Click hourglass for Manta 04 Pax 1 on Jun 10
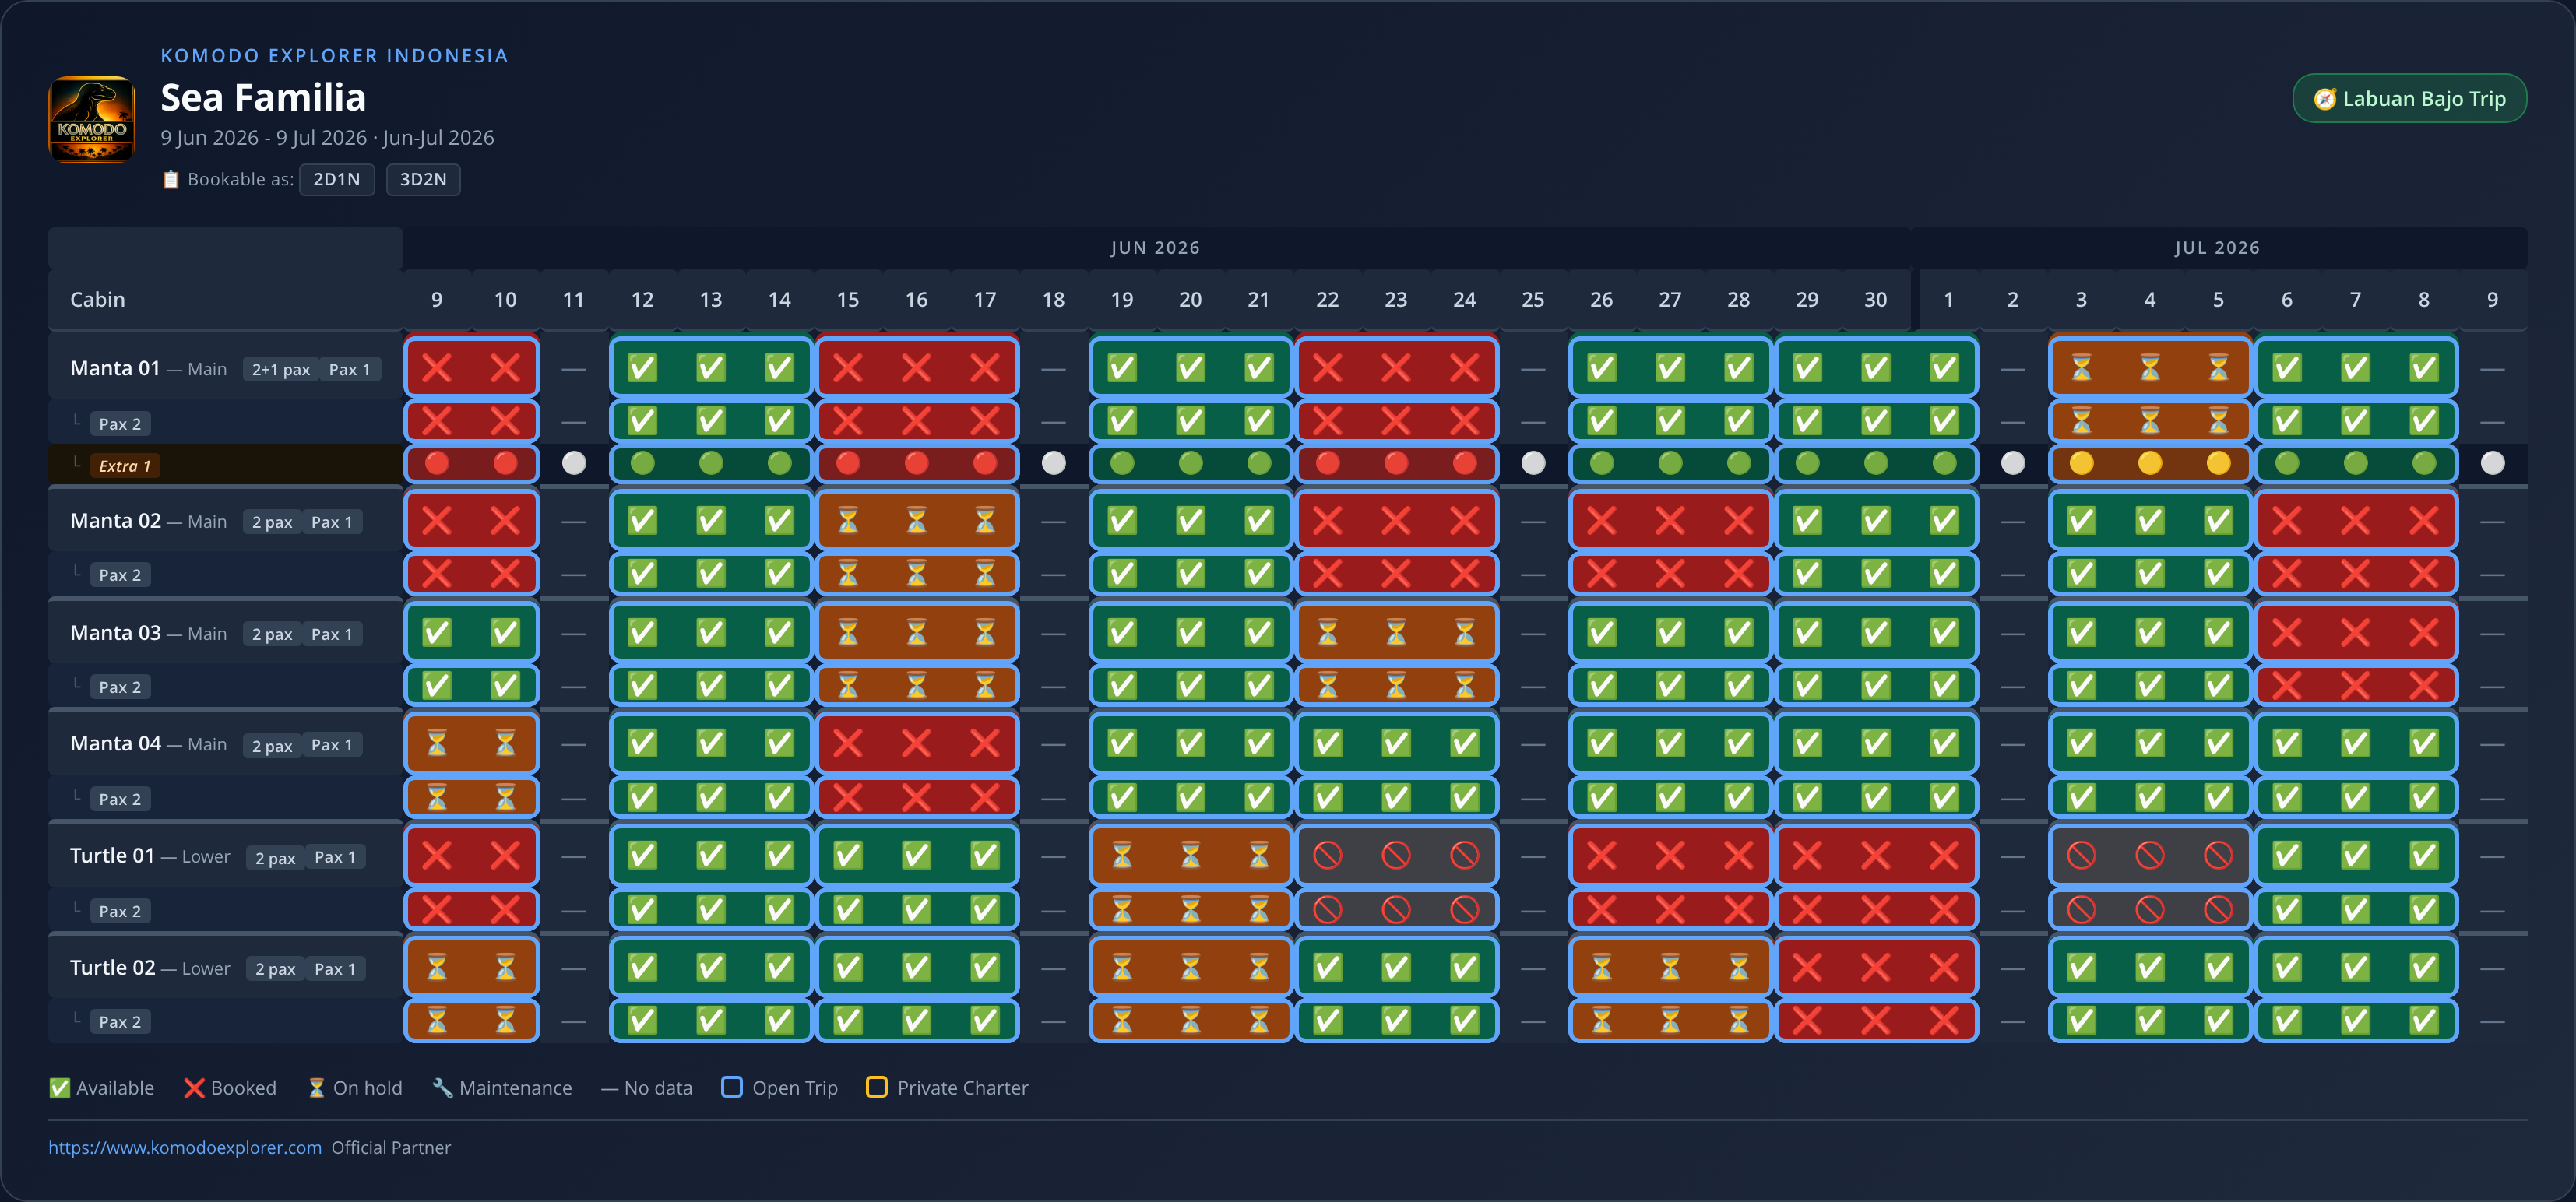This screenshot has width=2576, height=1202. [505, 743]
